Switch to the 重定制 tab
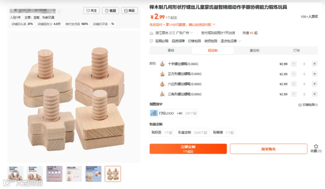Viewport: 325px width, 189px height. [255, 50]
